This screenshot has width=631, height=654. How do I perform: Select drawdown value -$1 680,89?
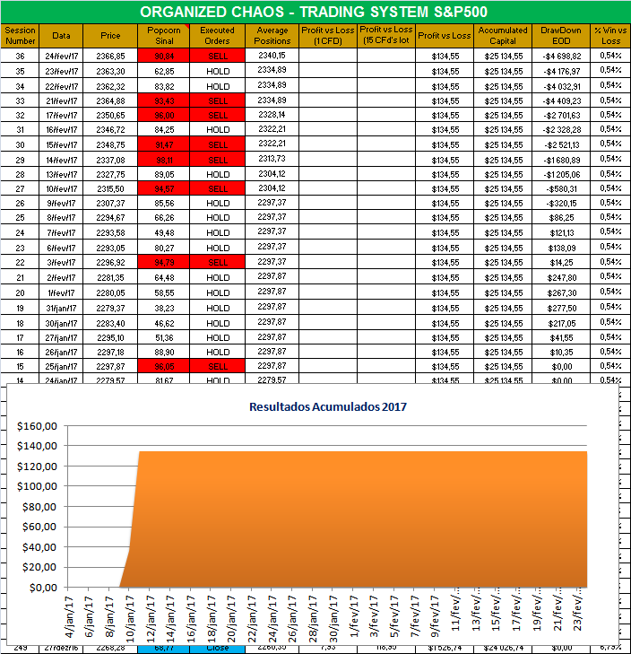pos(561,160)
